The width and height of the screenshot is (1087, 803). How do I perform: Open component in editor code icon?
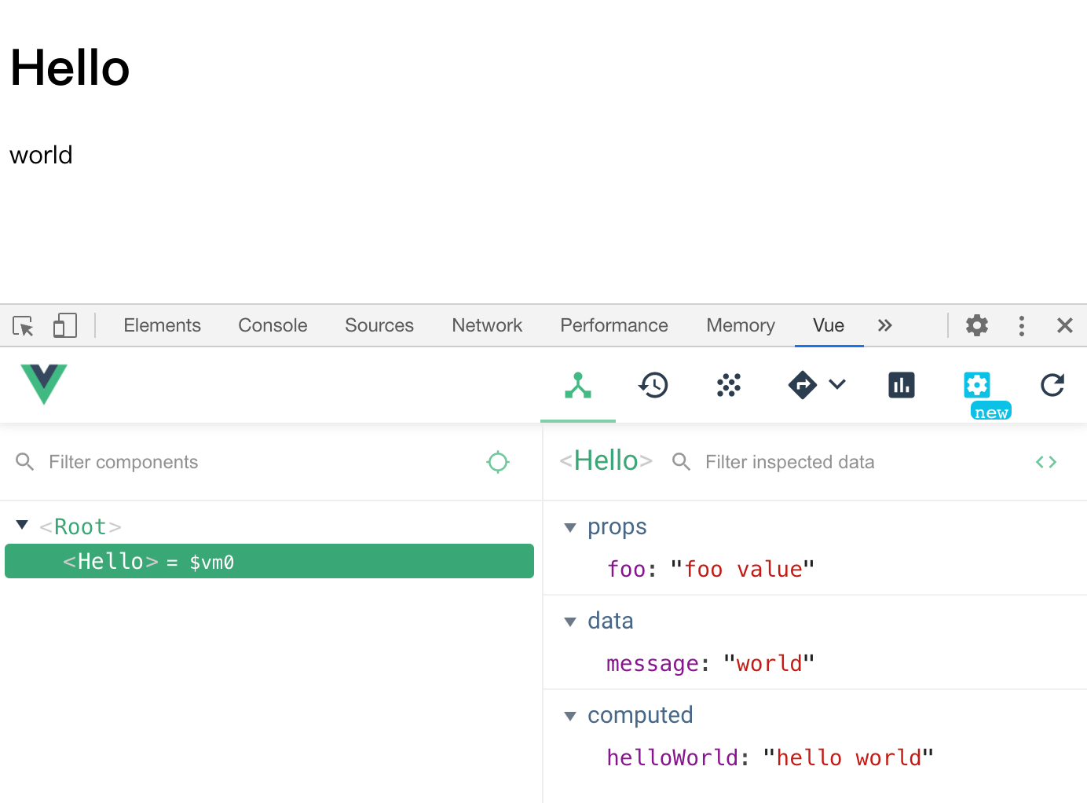pos(1046,462)
